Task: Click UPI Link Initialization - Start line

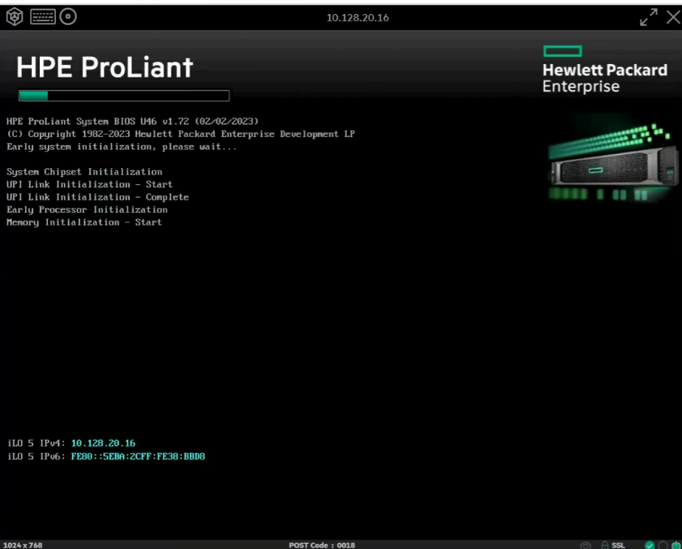Action: (89, 184)
